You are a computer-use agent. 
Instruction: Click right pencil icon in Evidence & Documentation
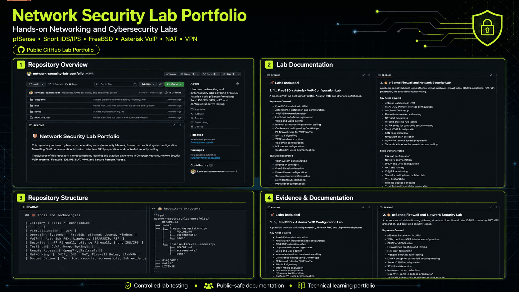click(490, 207)
